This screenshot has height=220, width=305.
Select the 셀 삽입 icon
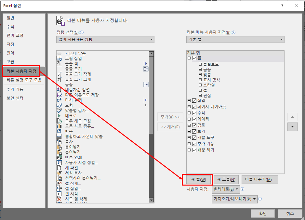tap(59, 188)
